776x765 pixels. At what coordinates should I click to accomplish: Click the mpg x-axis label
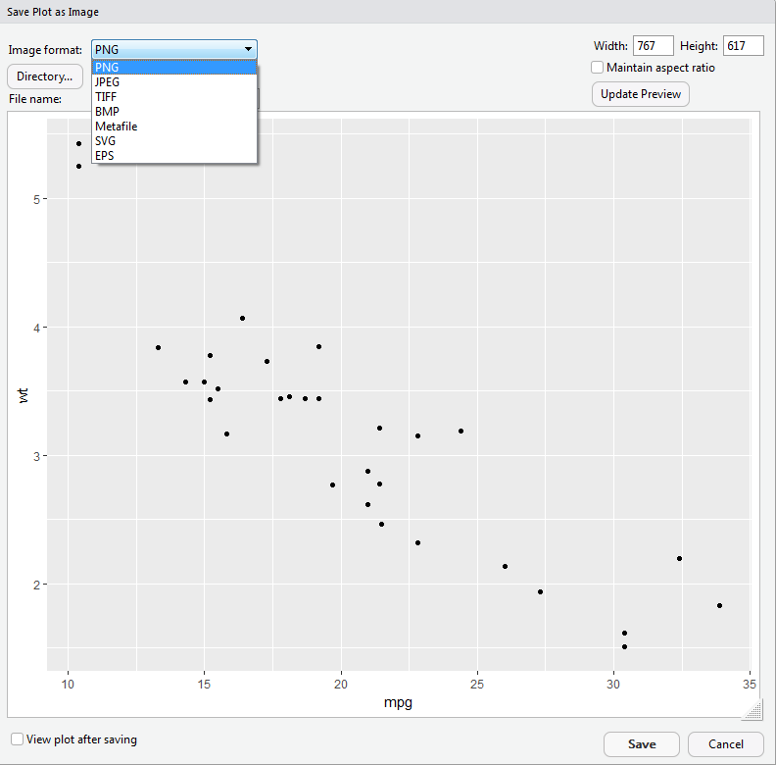(x=398, y=702)
